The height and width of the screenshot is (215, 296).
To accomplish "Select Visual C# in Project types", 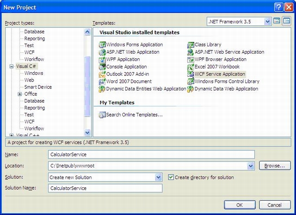I will tap(26, 66).
